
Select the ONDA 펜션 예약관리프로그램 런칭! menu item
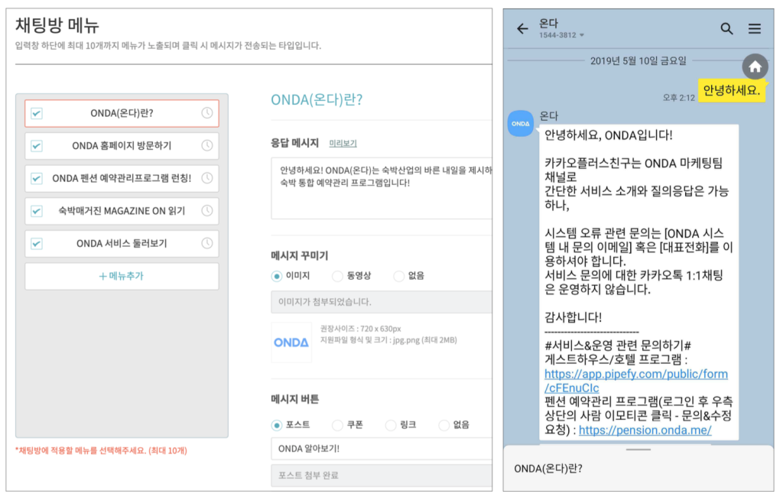point(122,178)
